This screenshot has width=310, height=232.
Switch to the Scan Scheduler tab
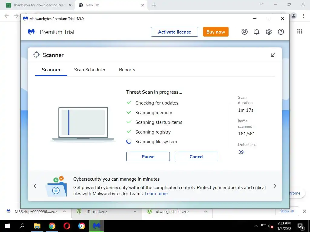[90, 70]
